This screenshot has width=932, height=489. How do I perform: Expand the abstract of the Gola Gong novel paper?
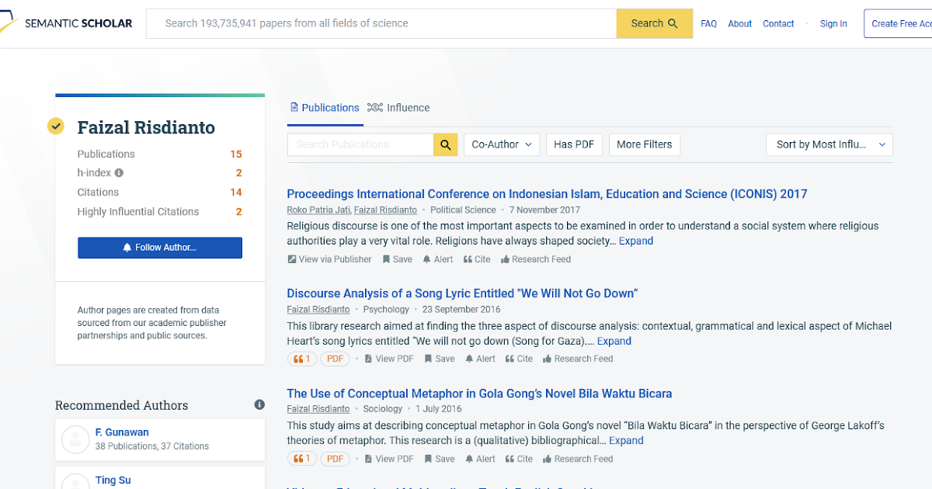[626, 440]
